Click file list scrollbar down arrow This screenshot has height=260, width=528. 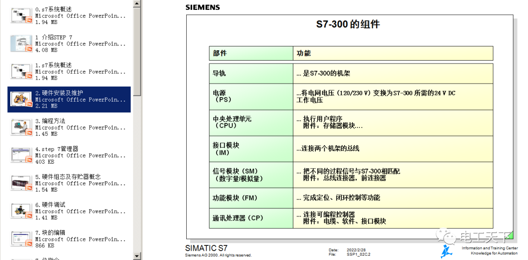click(136, 256)
